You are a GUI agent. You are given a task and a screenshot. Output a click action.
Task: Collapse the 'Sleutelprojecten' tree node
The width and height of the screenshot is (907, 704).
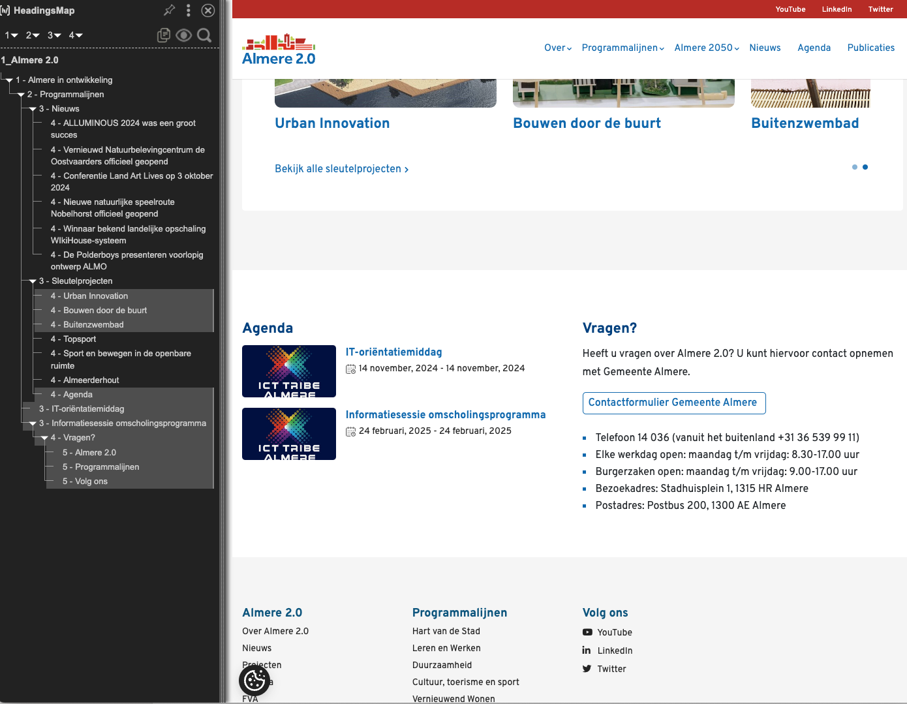coord(33,281)
